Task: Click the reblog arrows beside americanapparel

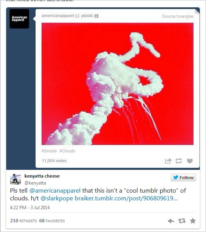Action: click(77, 16)
